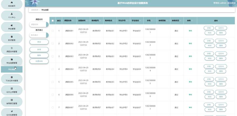Screen dimensions: 237x116
Task: Click cell text 教师账号2
Action: 97,44
